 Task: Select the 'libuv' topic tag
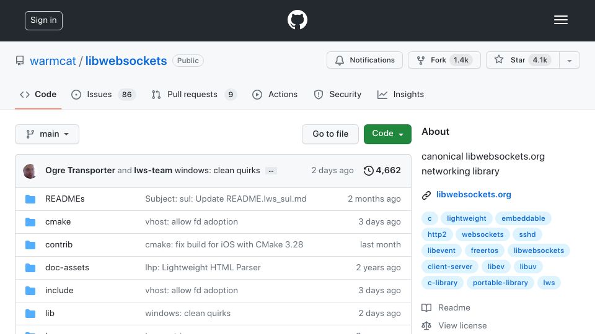pos(528,267)
